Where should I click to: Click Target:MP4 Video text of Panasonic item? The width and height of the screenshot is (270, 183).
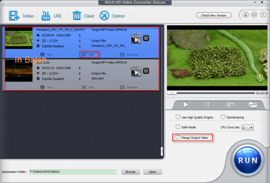coord(109,30)
